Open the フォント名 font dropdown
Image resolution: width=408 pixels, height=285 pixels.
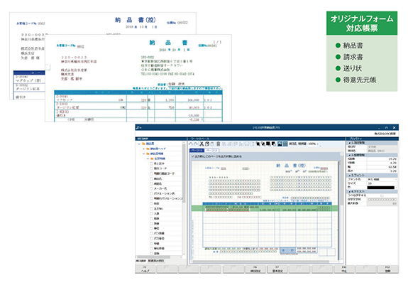pos(382,180)
